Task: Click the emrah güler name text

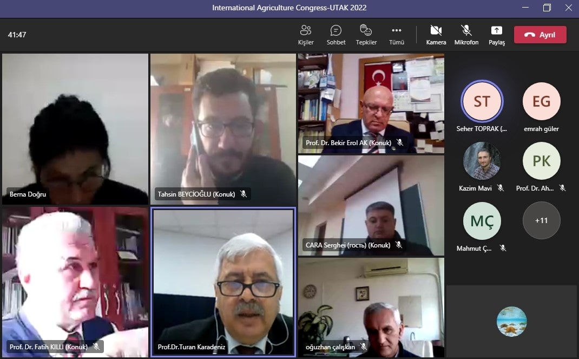Action: click(x=541, y=129)
